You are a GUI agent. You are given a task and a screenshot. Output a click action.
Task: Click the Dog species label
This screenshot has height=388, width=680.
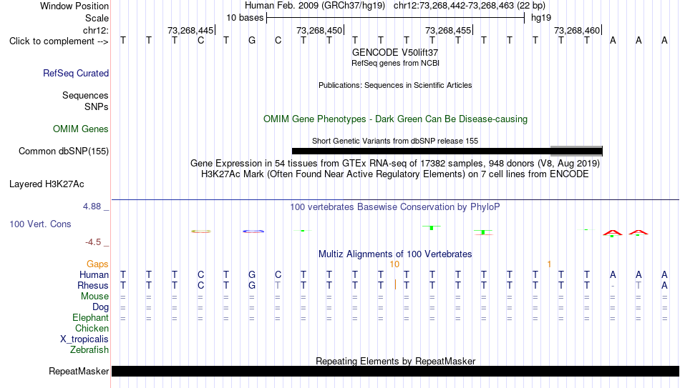100,307
